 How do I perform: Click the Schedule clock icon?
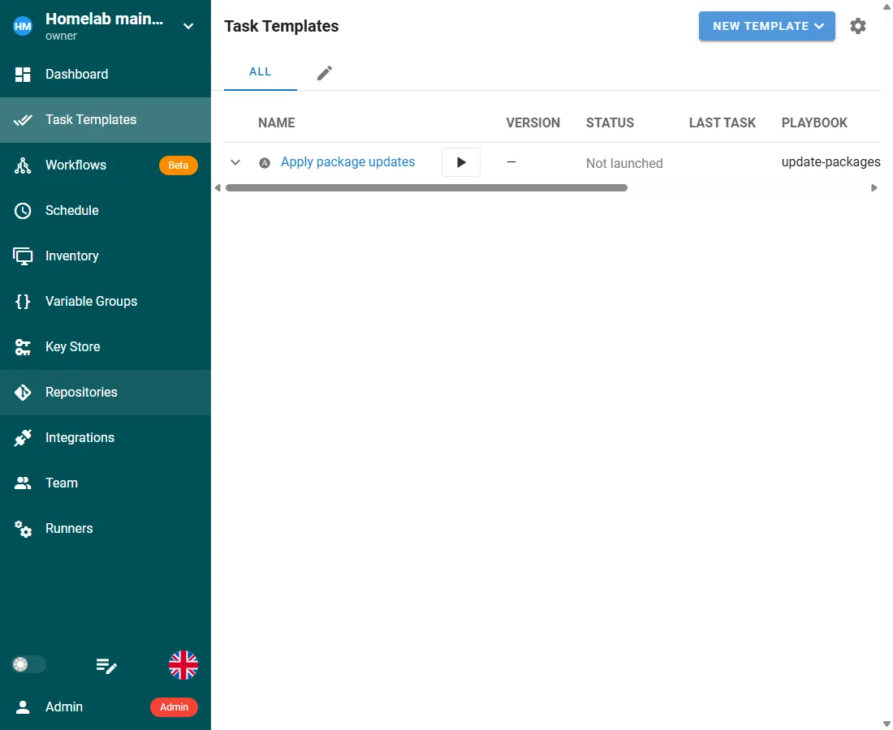(x=23, y=211)
